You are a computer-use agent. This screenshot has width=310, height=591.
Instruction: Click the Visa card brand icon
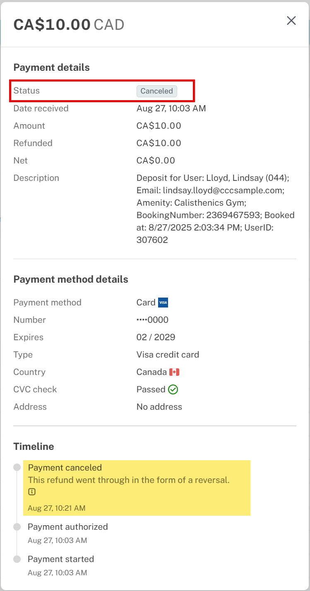pyautogui.click(x=163, y=303)
